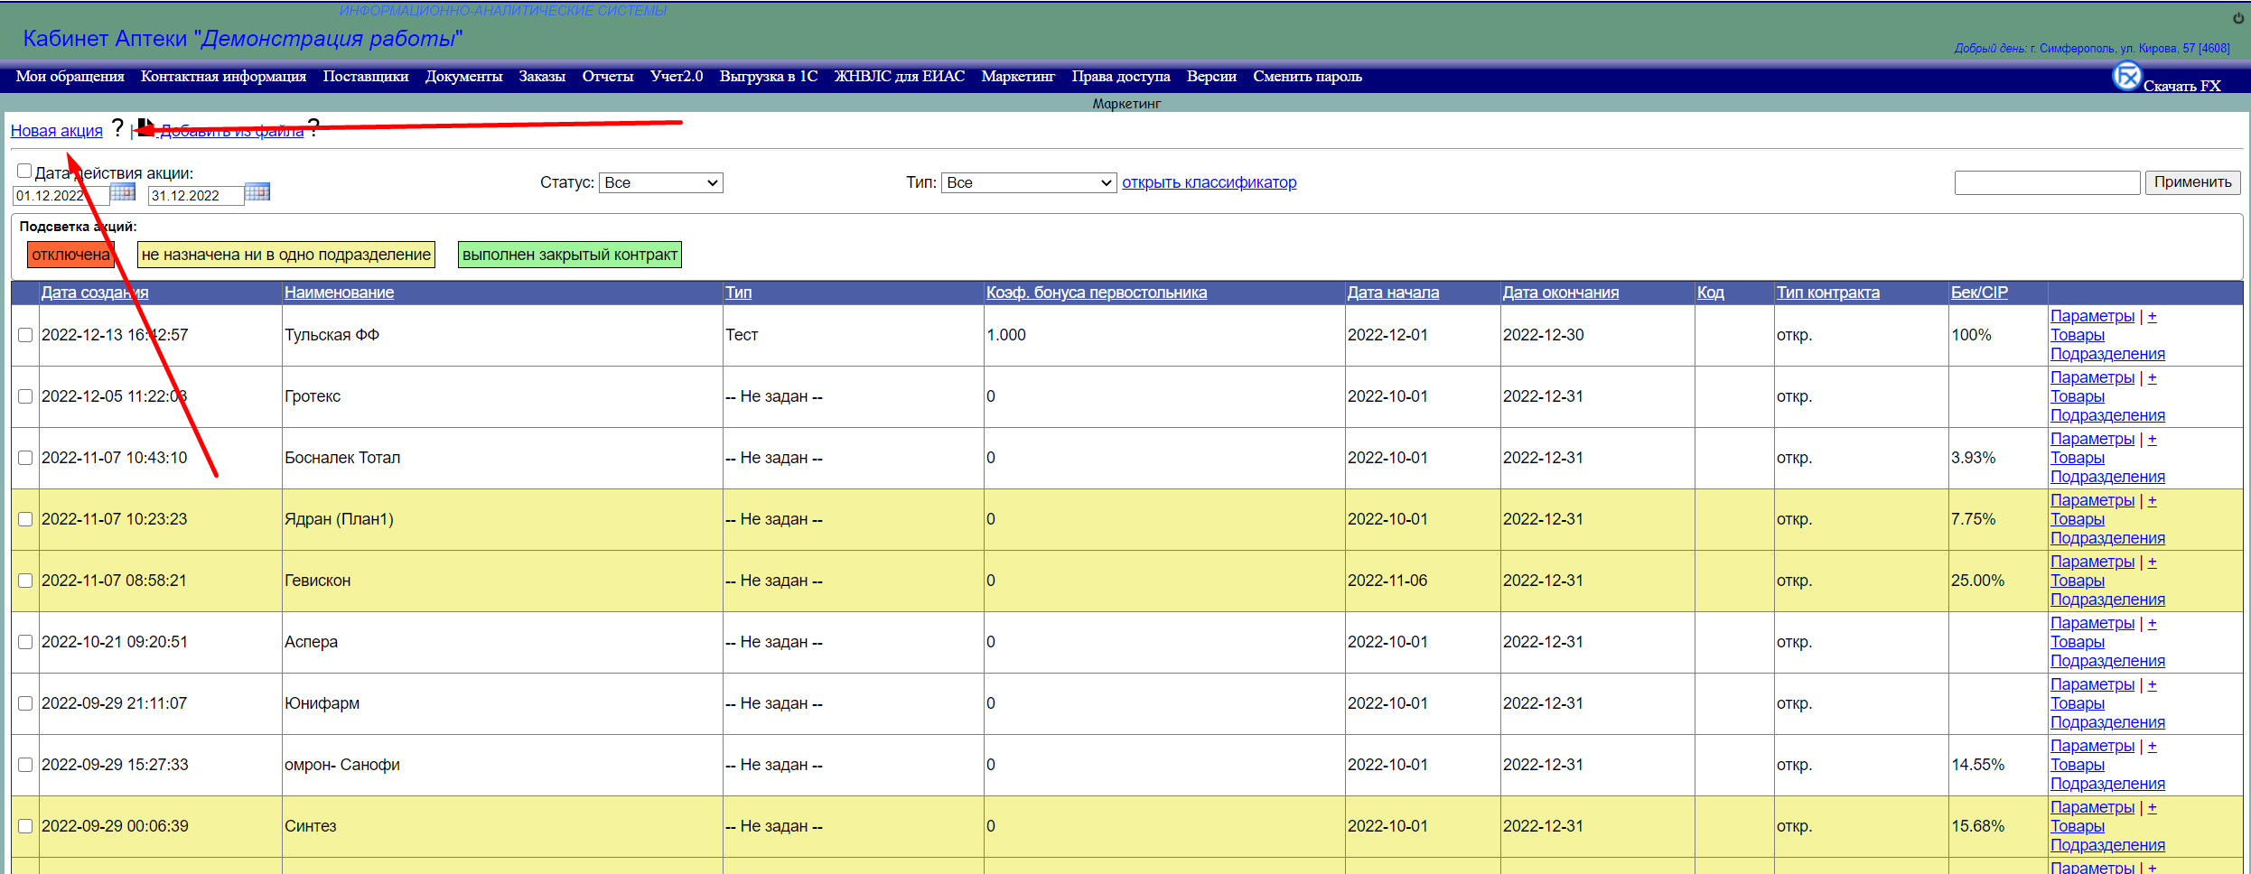The height and width of the screenshot is (874, 2251).
Task: Click help question mark after Добавить из файла
Action: (313, 129)
